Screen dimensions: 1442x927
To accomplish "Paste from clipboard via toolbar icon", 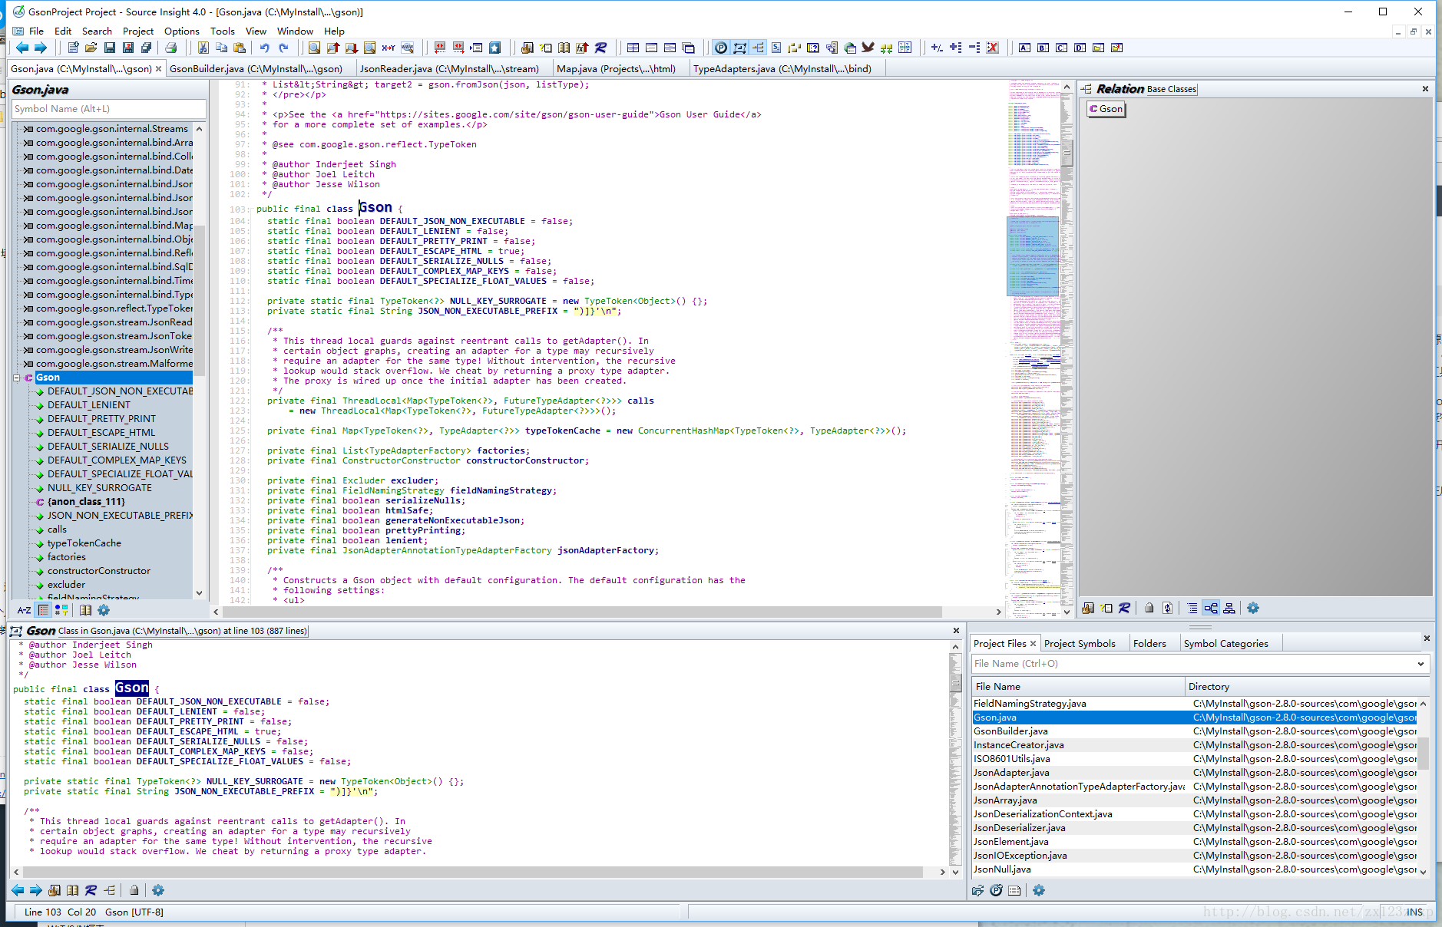I will point(240,48).
